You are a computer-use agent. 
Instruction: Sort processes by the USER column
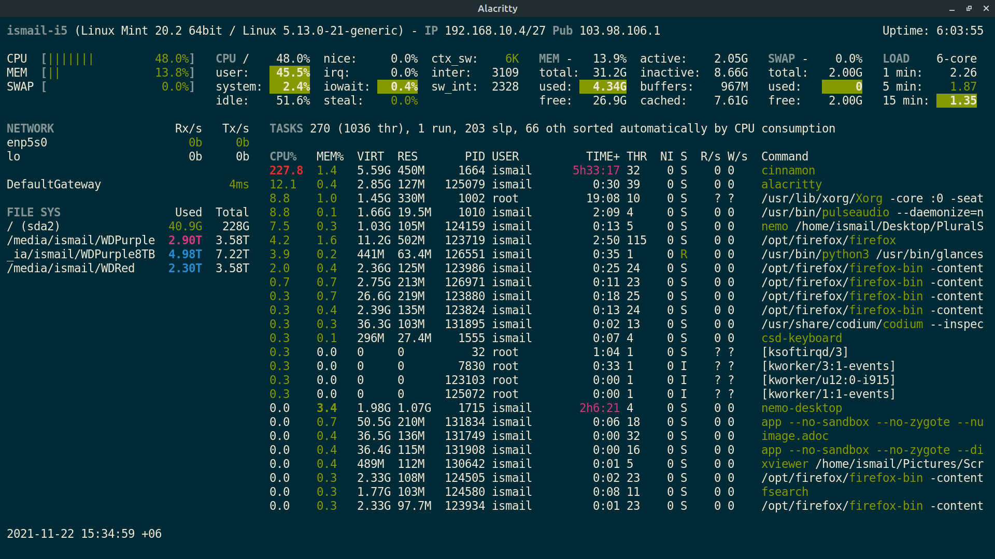505,156
